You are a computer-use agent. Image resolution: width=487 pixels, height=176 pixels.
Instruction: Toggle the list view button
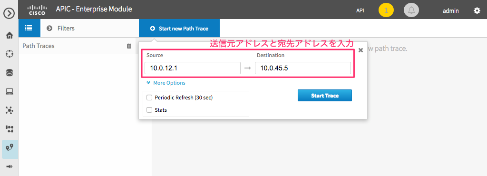tap(29, 28)
